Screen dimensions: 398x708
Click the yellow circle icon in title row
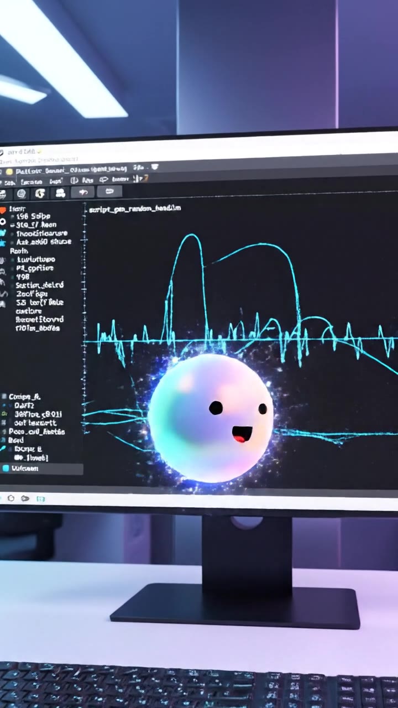[9, 172]
